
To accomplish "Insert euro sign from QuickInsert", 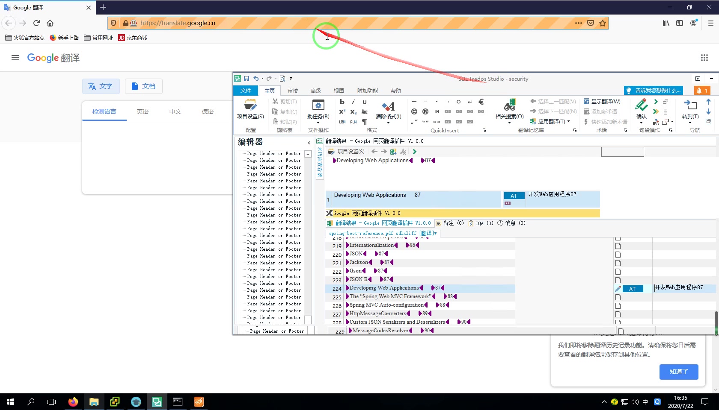I will point(481,102).
